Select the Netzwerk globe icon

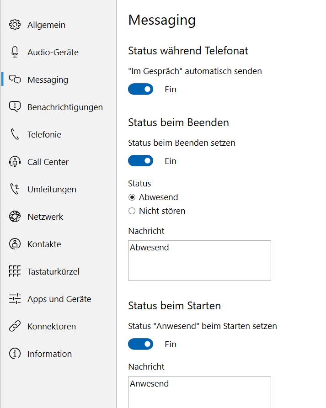point(15,217)
